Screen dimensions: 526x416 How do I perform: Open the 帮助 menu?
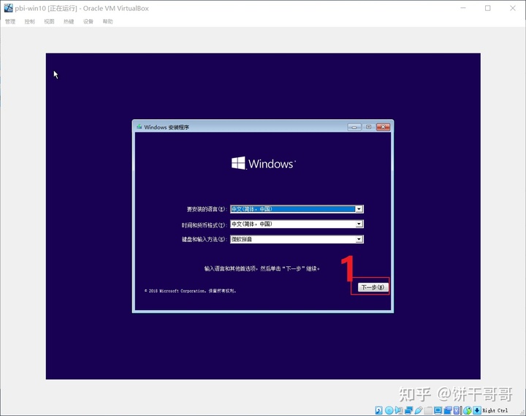[107, 21]
